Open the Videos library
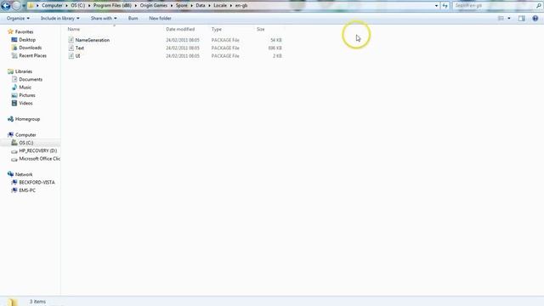 click(25, 104)
